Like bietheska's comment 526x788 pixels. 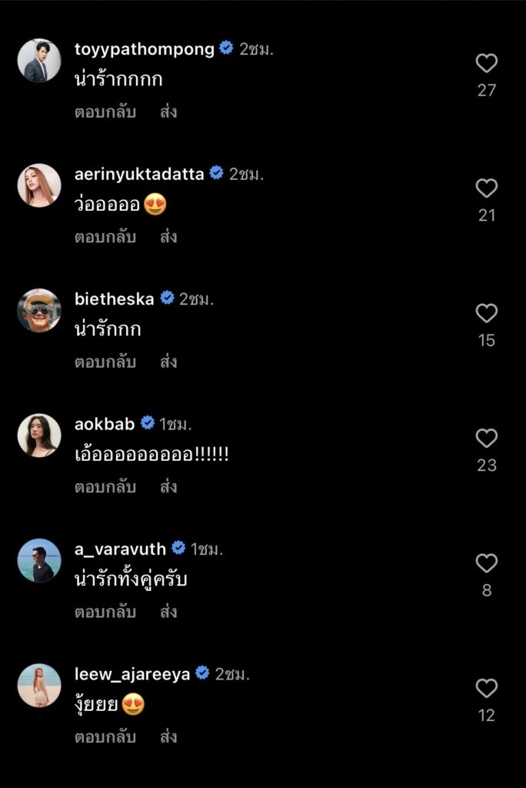click(486, 313)
